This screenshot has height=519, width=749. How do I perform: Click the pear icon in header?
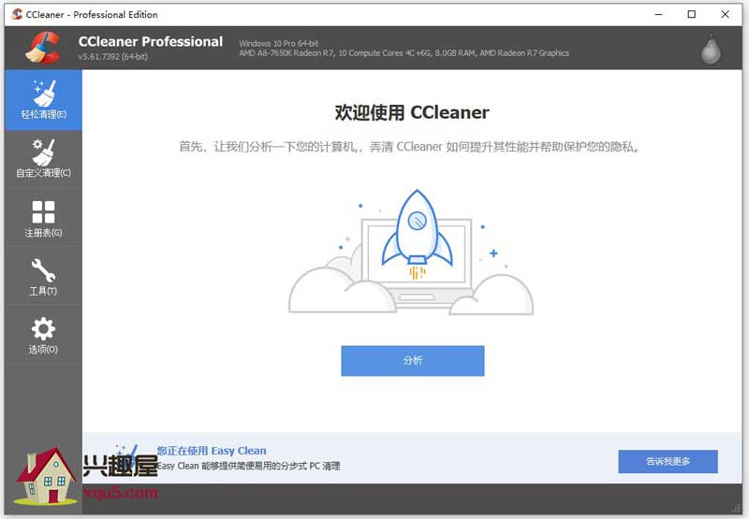click(x=711, y=49)
